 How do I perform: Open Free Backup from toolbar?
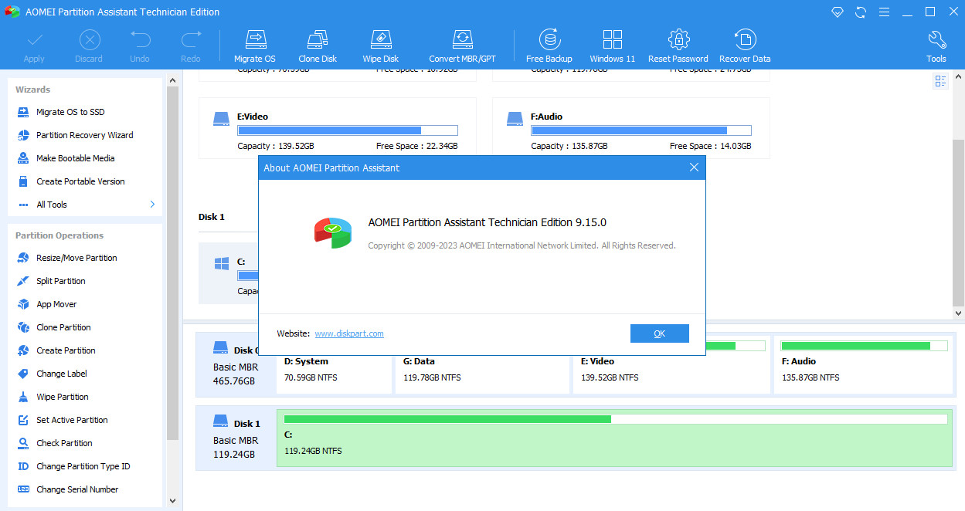click(x=549, y=46)
